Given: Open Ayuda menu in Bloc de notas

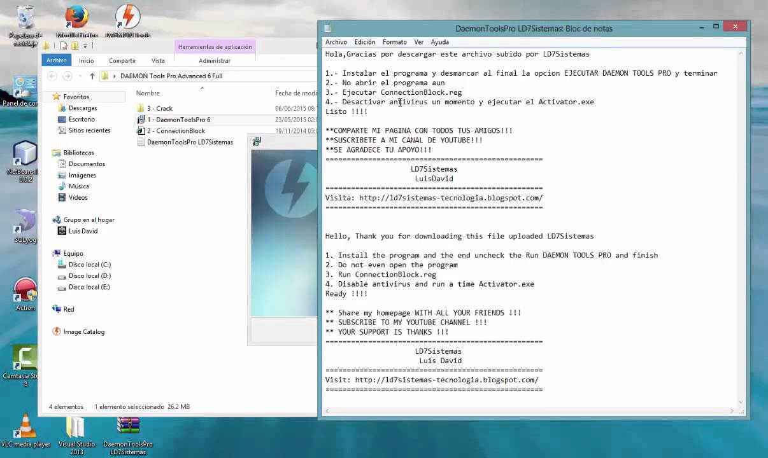Looking at the screenshot, I should point(439,42).
